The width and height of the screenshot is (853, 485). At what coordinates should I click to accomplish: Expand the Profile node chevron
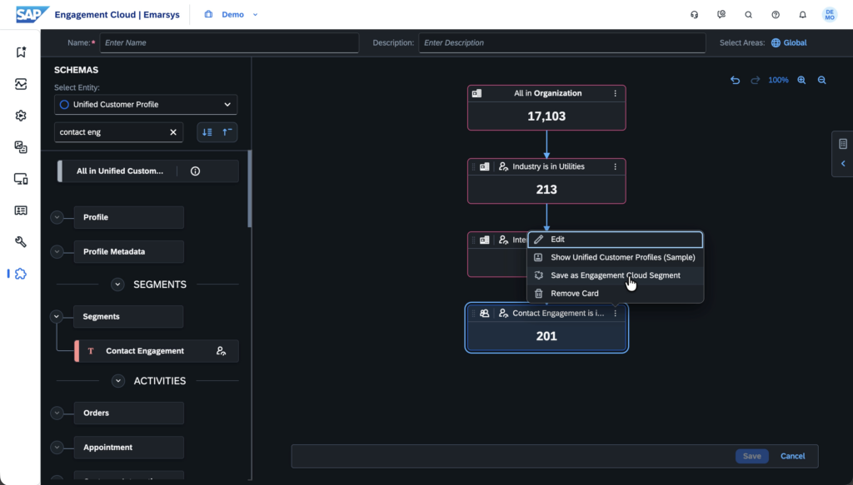pyautogui.click(x=57, y=217)
